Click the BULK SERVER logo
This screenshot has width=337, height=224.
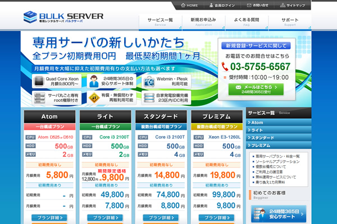click(x=63, y=17)
